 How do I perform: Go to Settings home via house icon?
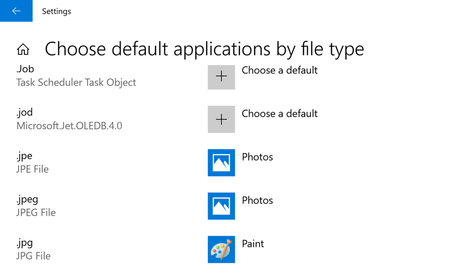(23, 49)
